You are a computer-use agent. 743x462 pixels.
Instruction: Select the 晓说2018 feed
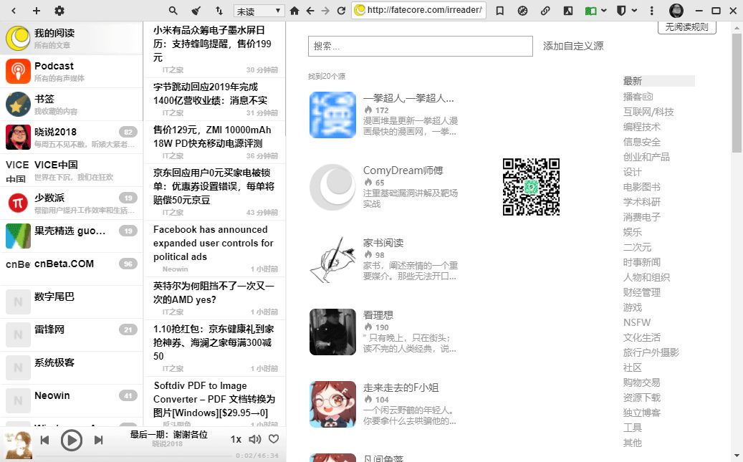(x=71, y=137)
